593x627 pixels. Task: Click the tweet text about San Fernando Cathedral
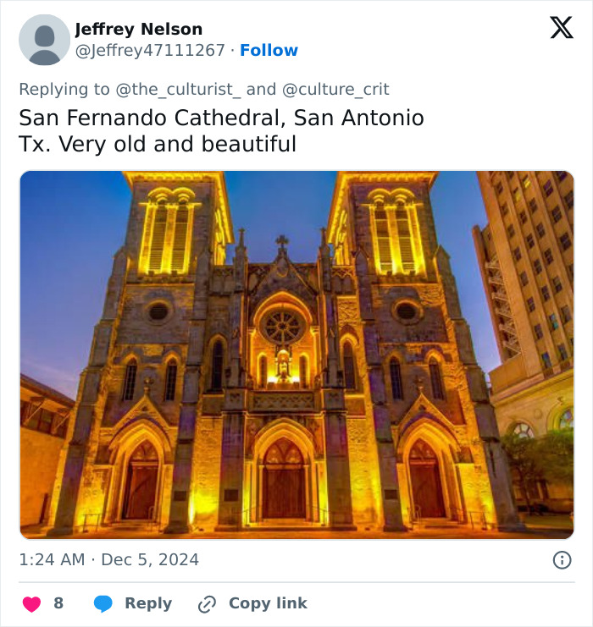pyautogui.click(x=221, y=118)
